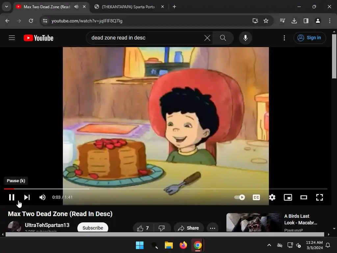View site information icon
Image resolution: width=337 pixels, height=253 pixels.
[x=45, y=21]
